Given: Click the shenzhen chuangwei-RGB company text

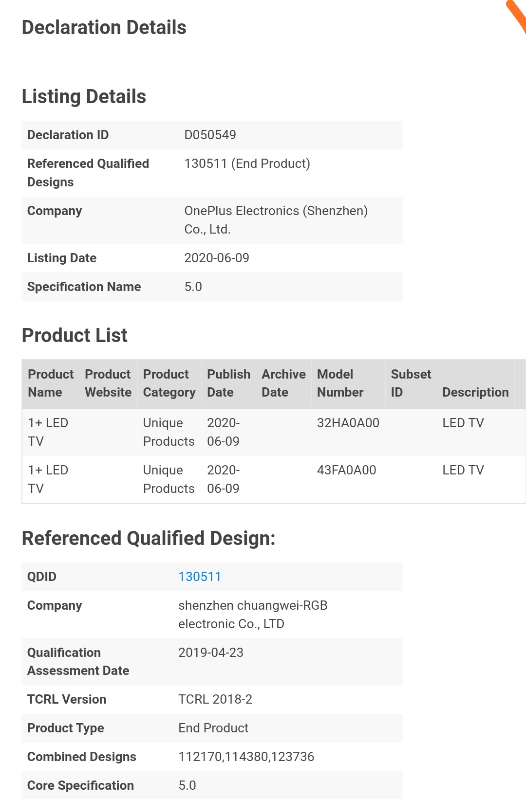Looking at the screenshot, I should 253,614.
